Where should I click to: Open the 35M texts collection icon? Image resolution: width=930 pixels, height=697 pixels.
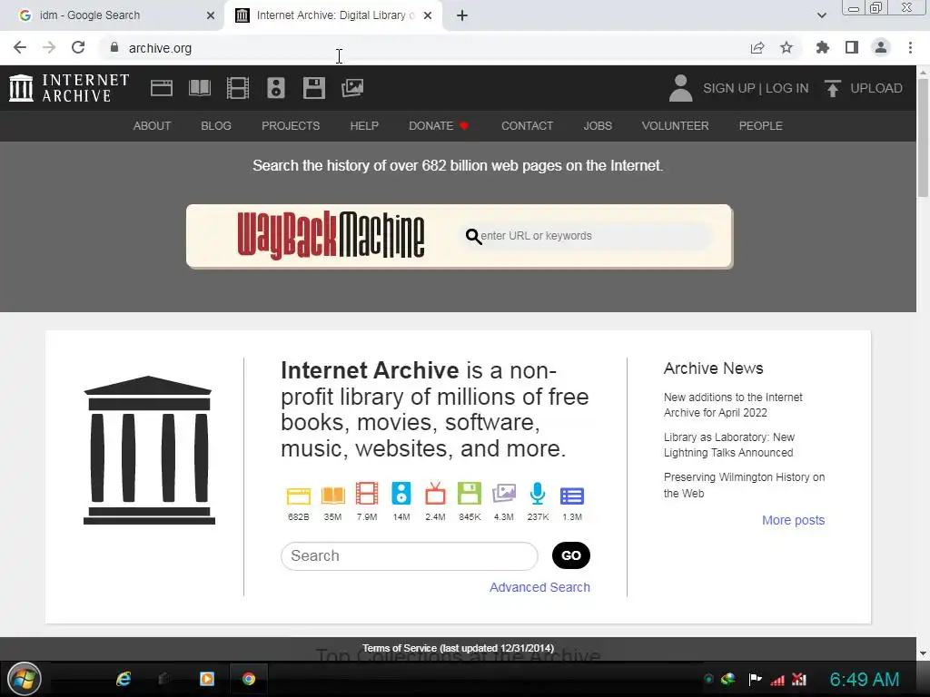(x=332, y=495)
